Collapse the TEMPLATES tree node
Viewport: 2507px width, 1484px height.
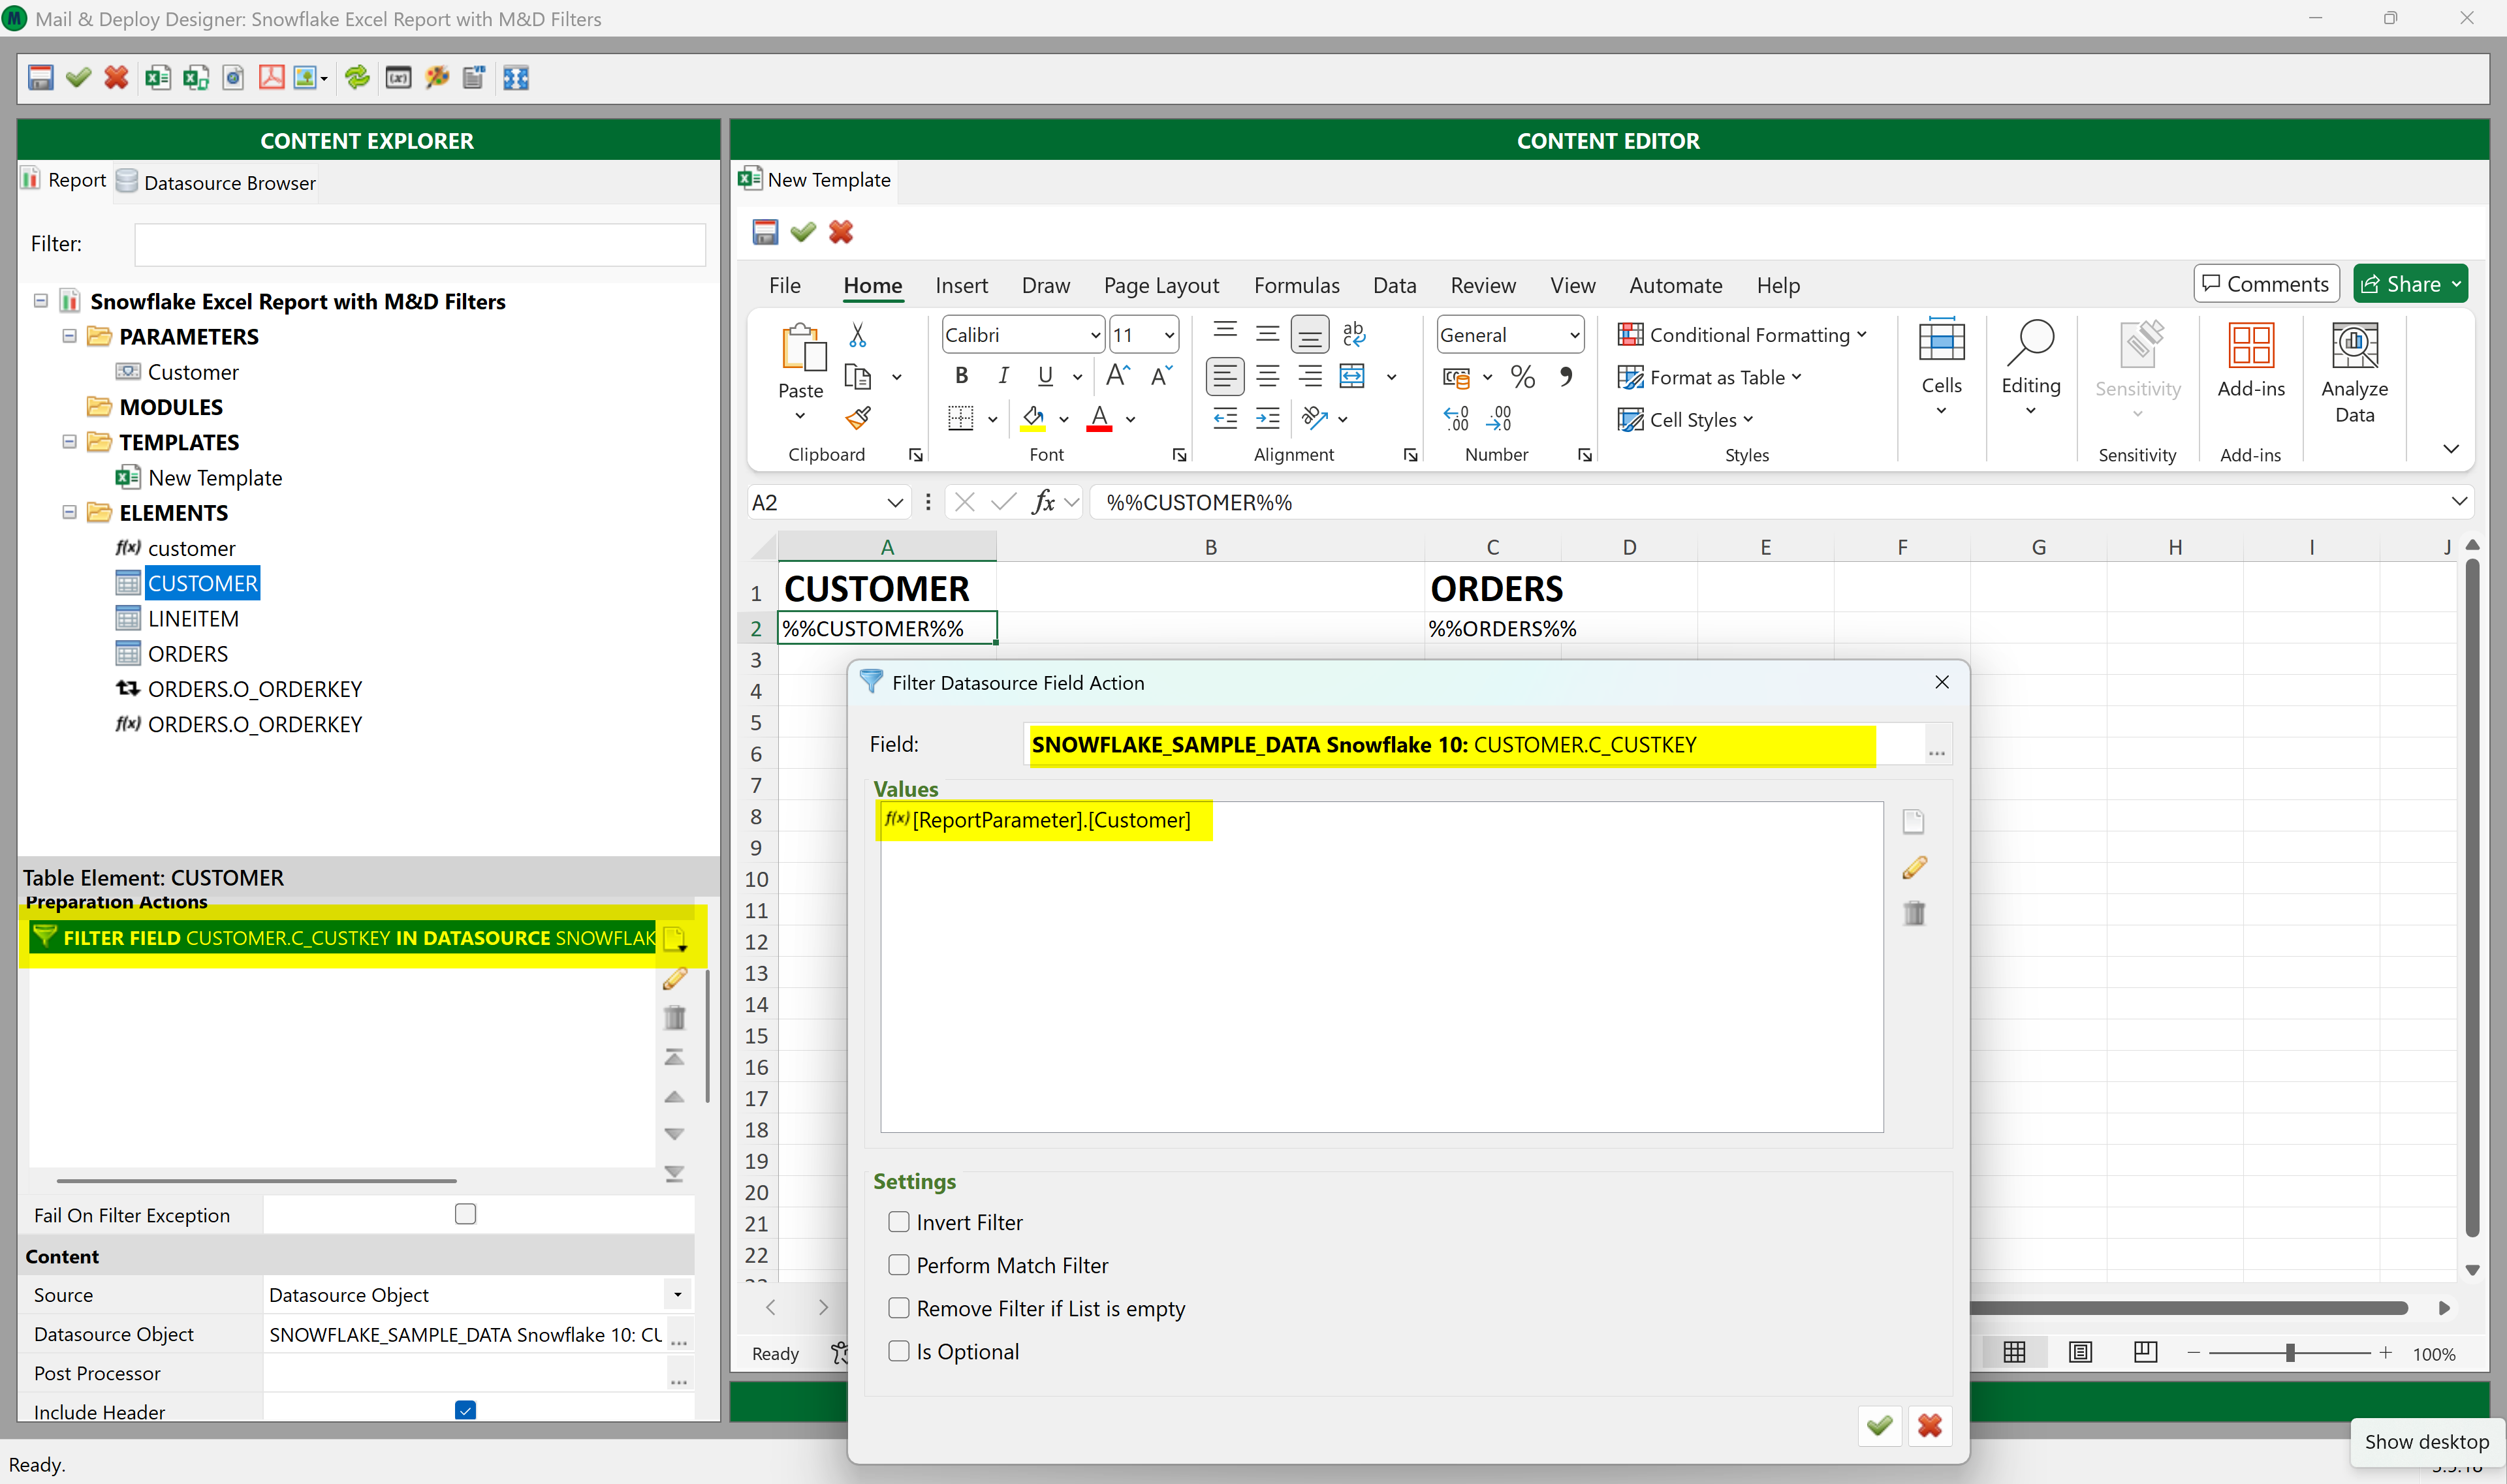coord(69,441)
